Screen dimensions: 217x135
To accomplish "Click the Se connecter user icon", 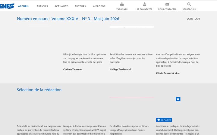I will pyautogui.click(x=144, y=4).
